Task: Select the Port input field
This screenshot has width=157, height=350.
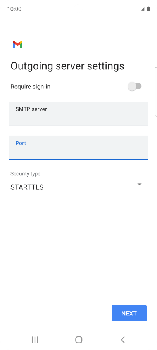Action: (78, 148)
